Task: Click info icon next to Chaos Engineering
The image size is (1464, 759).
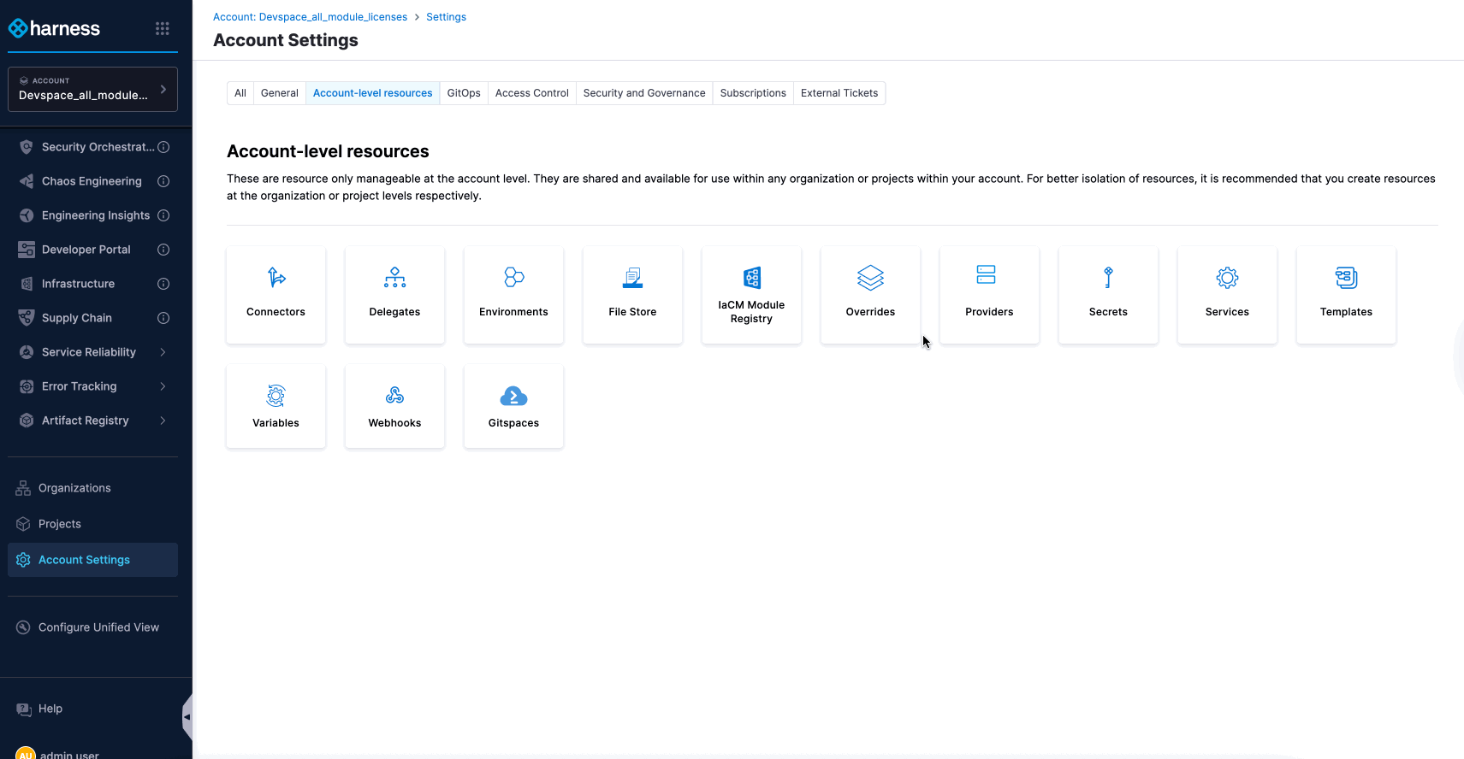Action: coord(163,181)
